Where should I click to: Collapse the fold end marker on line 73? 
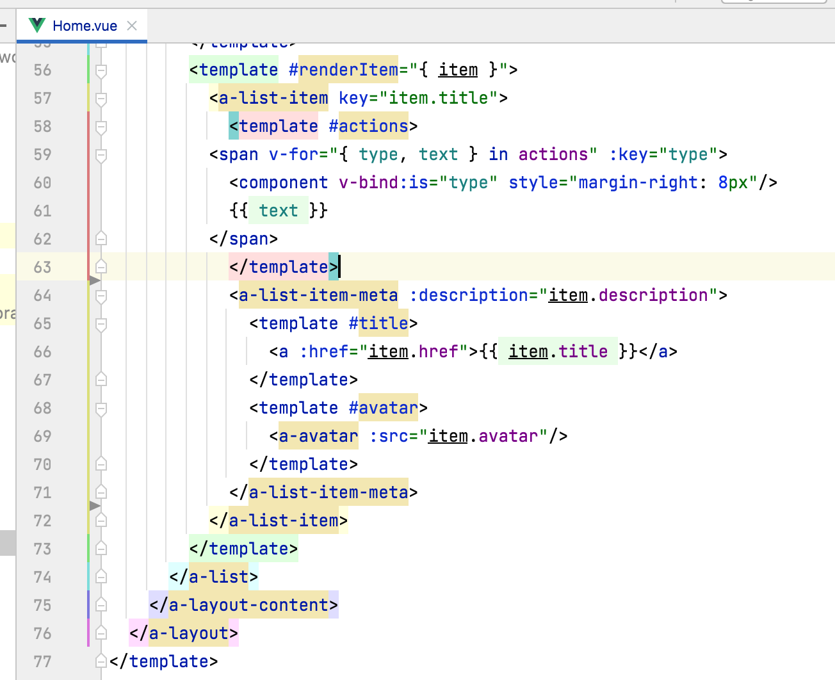click(x=101, y=549)
